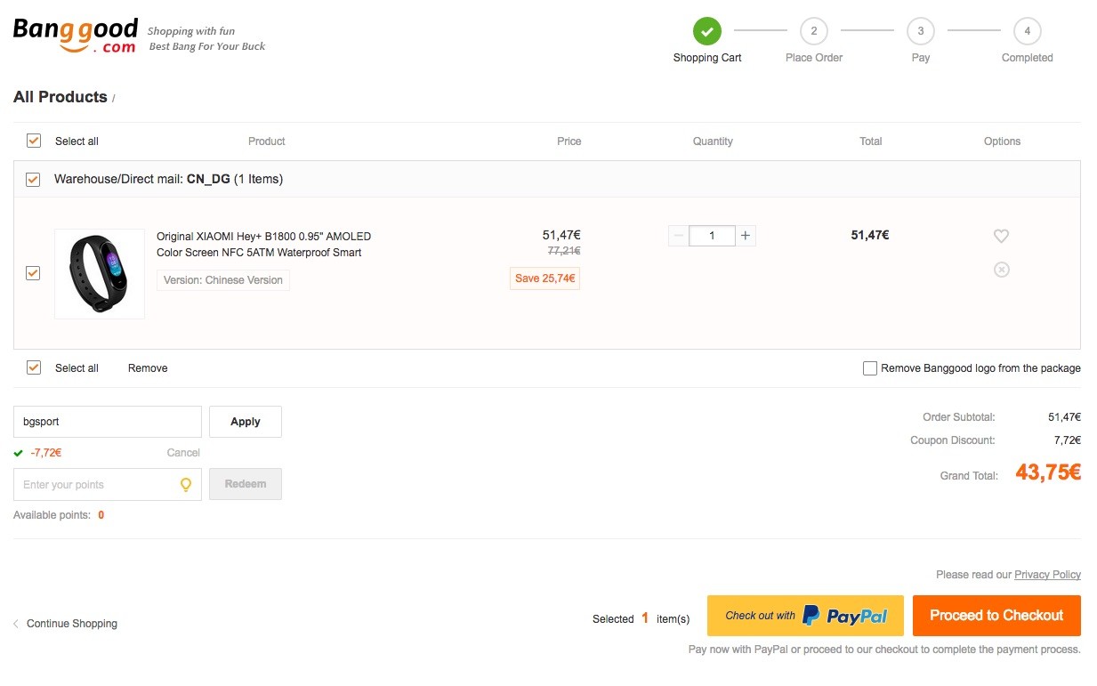Decrease item quantity with minus button
Screen dimensions: 1097x686
(678, 236)
